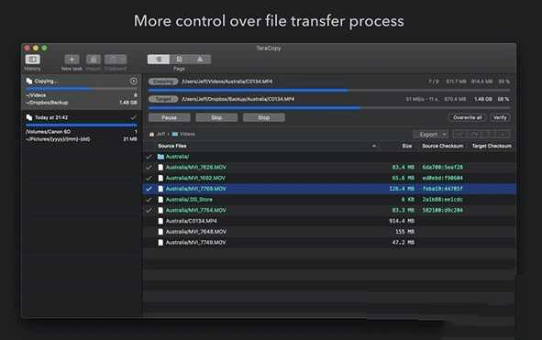
Task: Sort by Source Files column header
Action: [171, 146]
